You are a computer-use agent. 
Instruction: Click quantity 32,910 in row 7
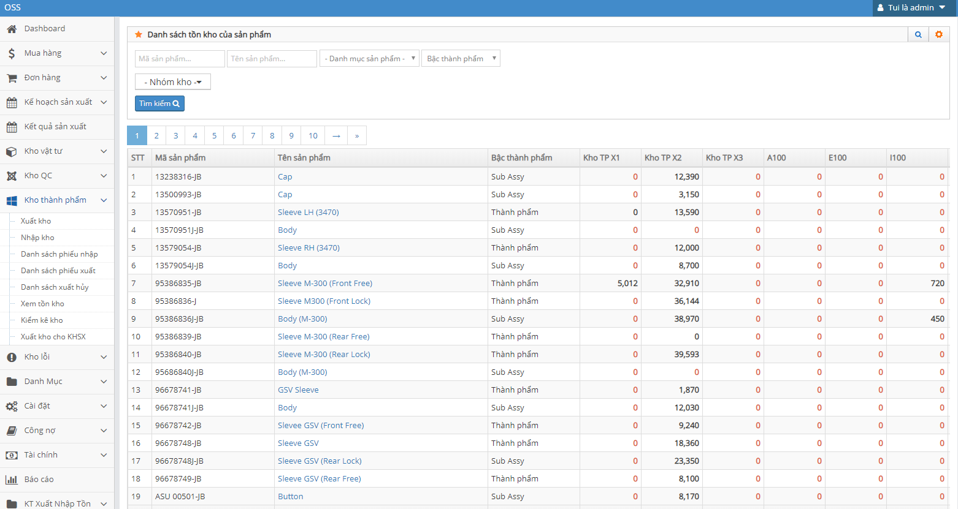pyautogui.click(x=686, y=284)
